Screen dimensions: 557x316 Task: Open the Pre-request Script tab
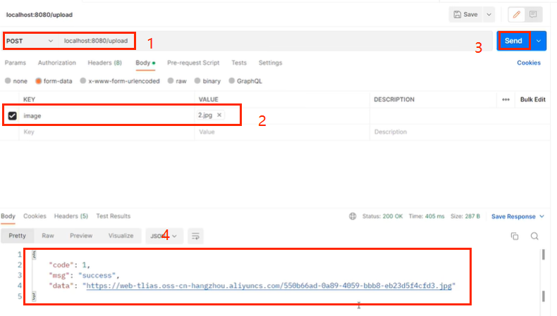pos(193,63)
